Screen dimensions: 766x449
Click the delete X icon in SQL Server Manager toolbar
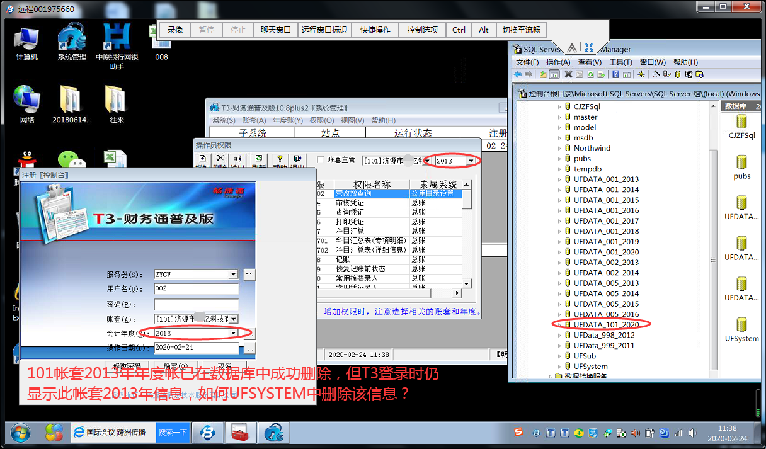coord(568,74)
